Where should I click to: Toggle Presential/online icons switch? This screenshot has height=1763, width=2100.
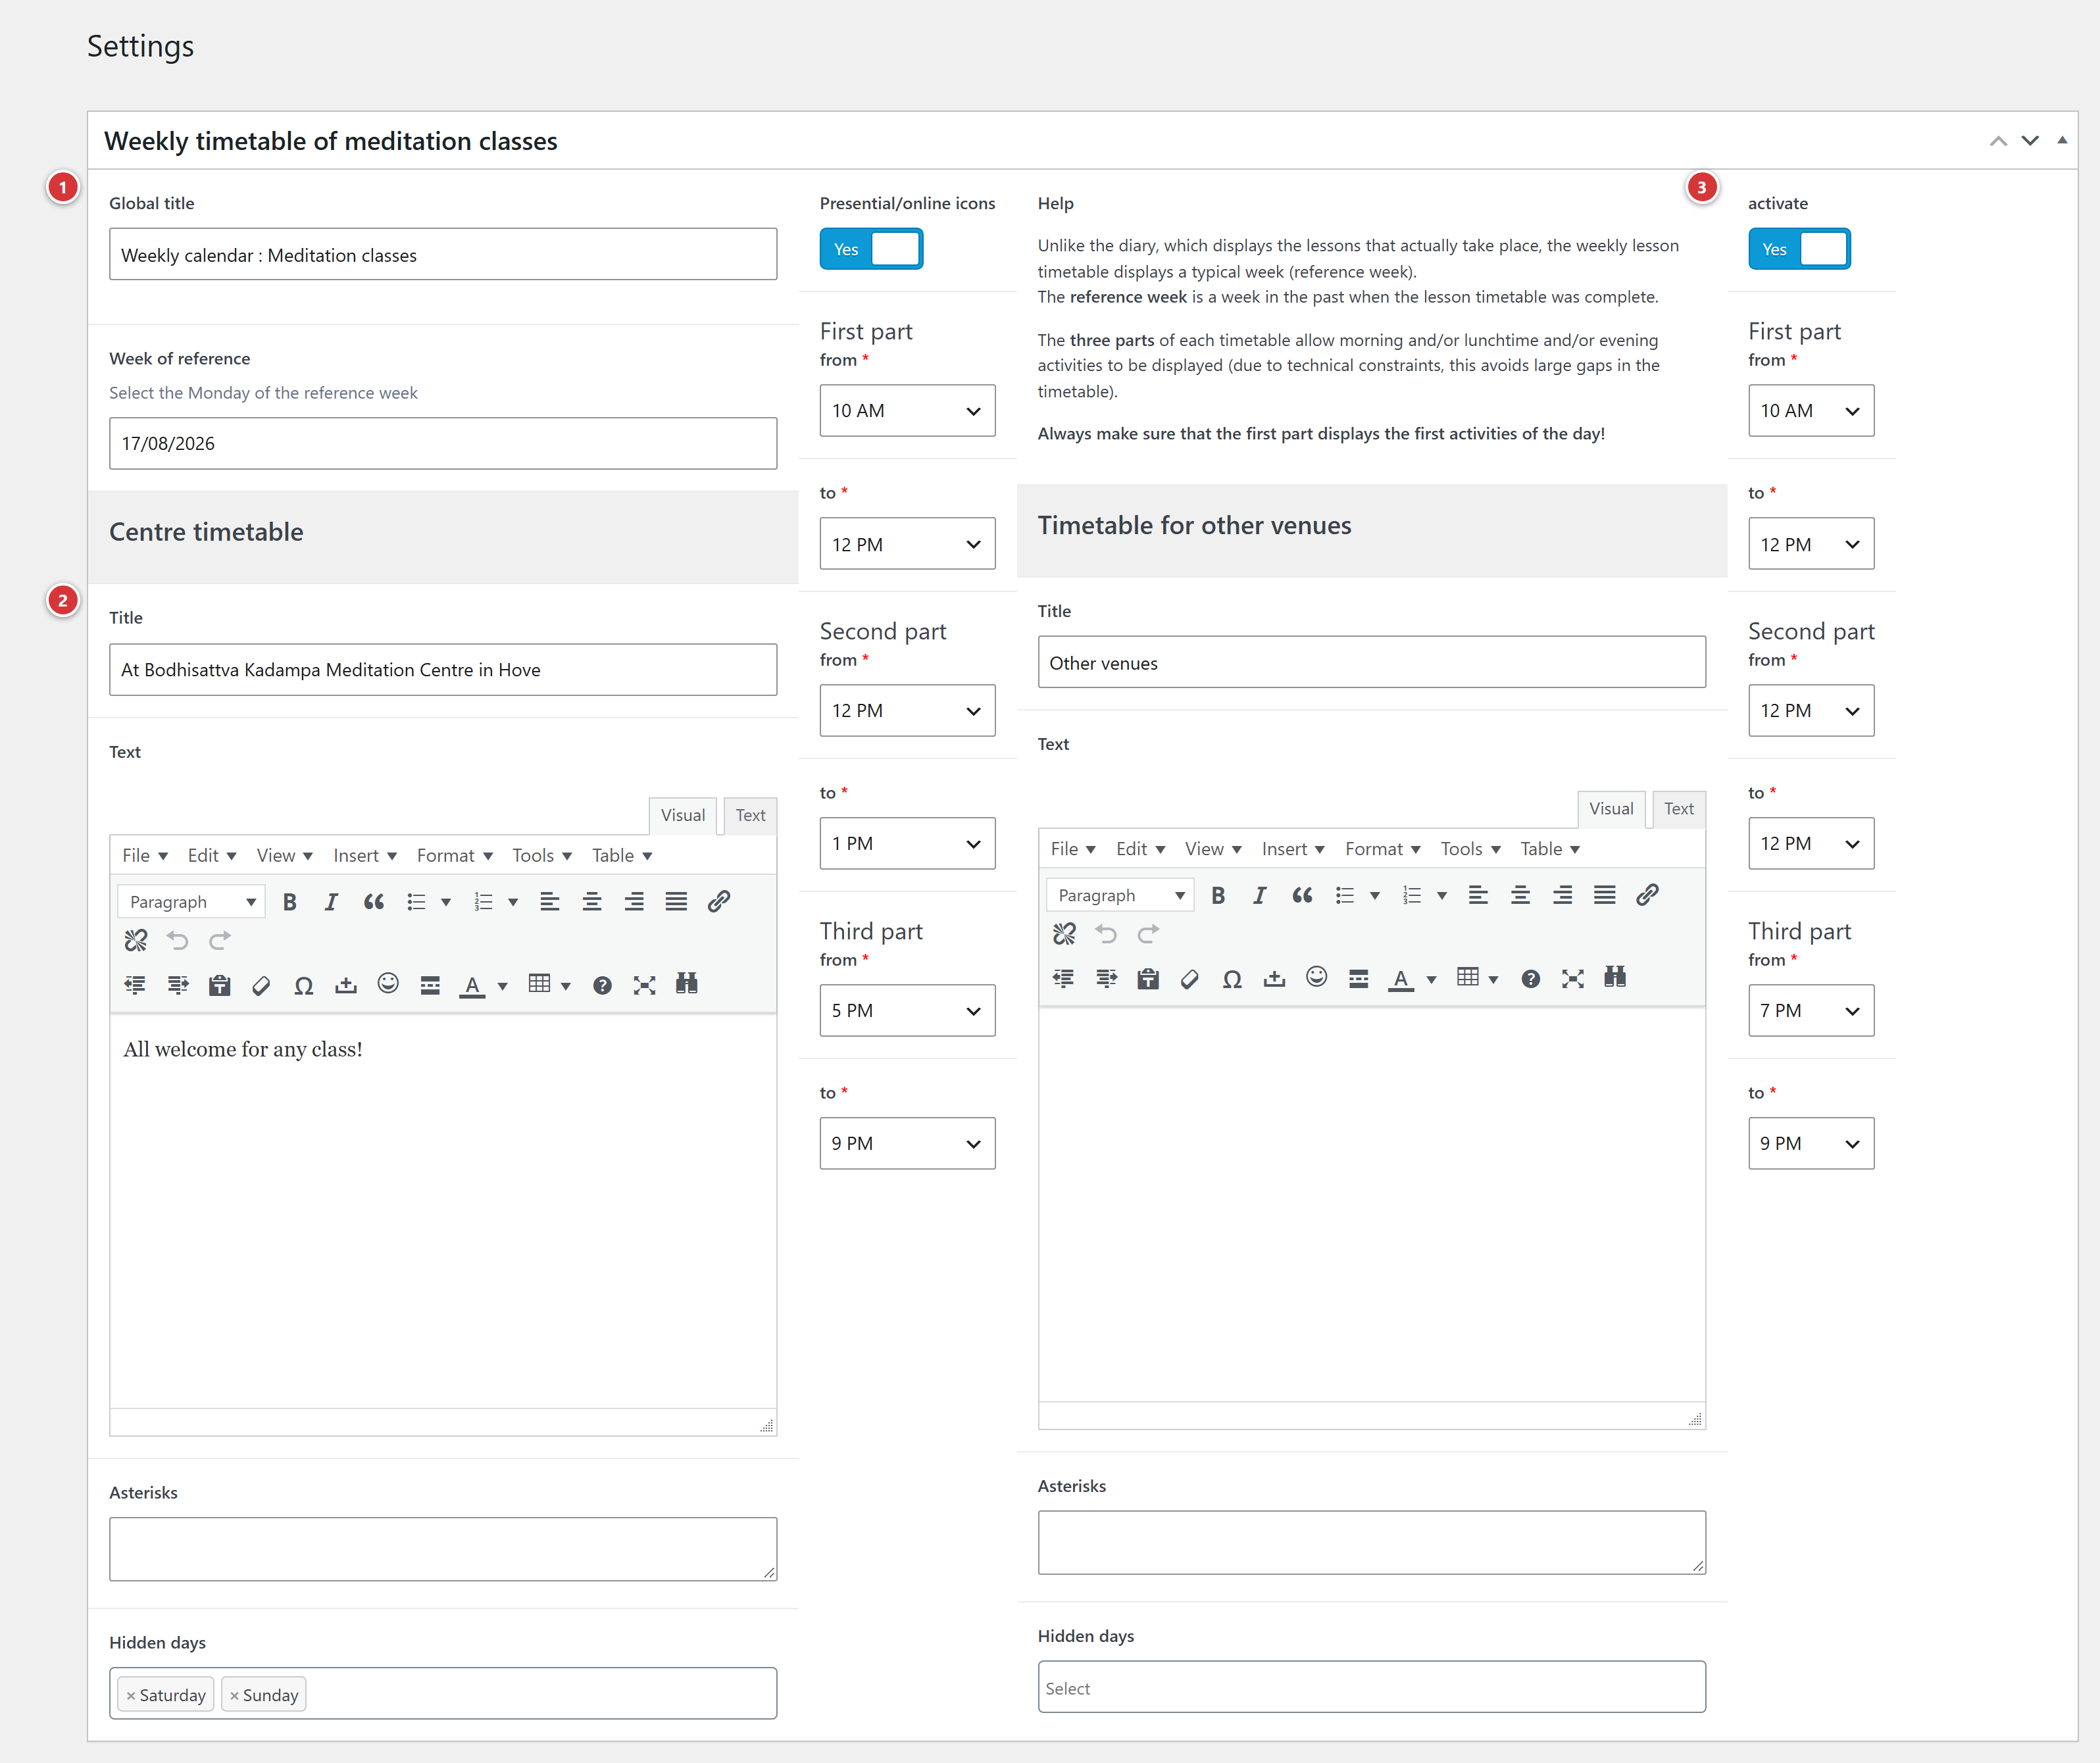[871, 249]
